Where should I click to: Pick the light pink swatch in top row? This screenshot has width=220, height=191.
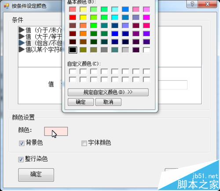click(136, 9)
